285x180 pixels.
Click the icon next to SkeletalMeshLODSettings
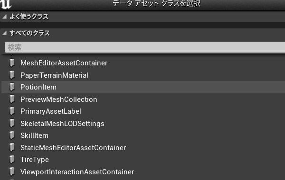click(x=12, y=124)
